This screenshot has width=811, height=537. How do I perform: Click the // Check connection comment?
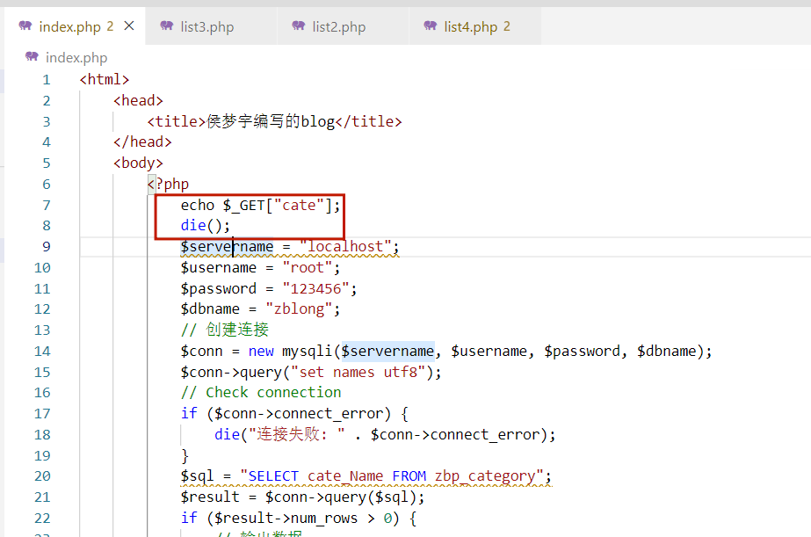(261, 393)
